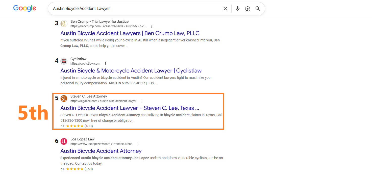Open the Austin Bicycle Accident Attorney link
The width and height of the screenshot is (372, 174).
(x=101, y=151)
